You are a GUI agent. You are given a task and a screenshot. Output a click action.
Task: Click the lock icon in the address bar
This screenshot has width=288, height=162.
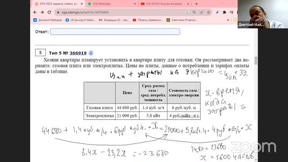click(x=58, y=12)
